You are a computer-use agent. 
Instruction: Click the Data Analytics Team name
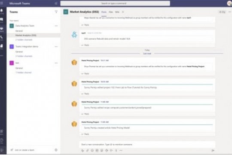coord(25,26)
